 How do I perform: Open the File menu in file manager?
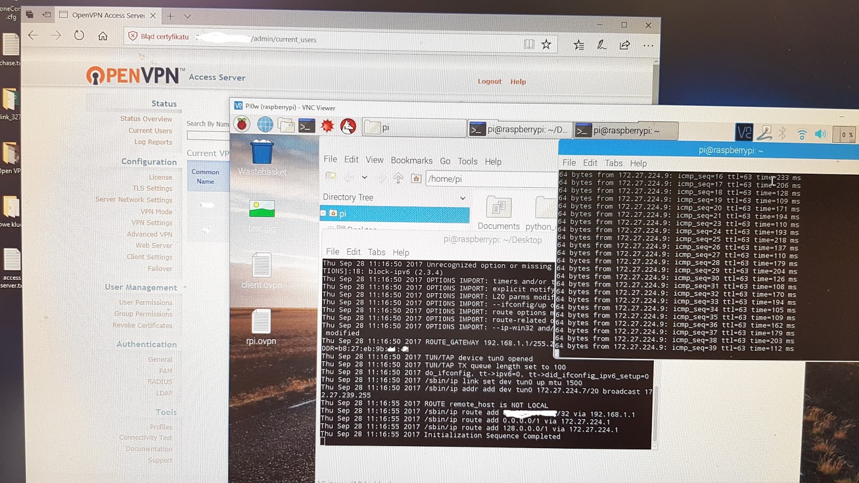tap(330, 159)
